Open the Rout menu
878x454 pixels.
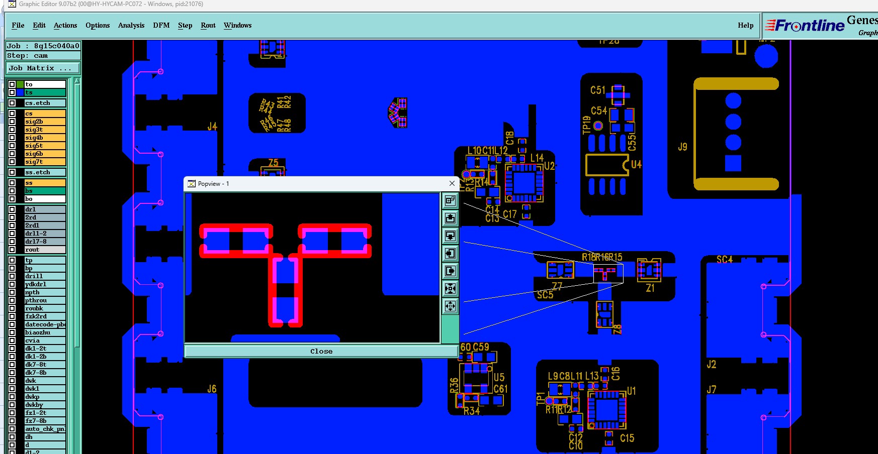click(x=208, y=25)
